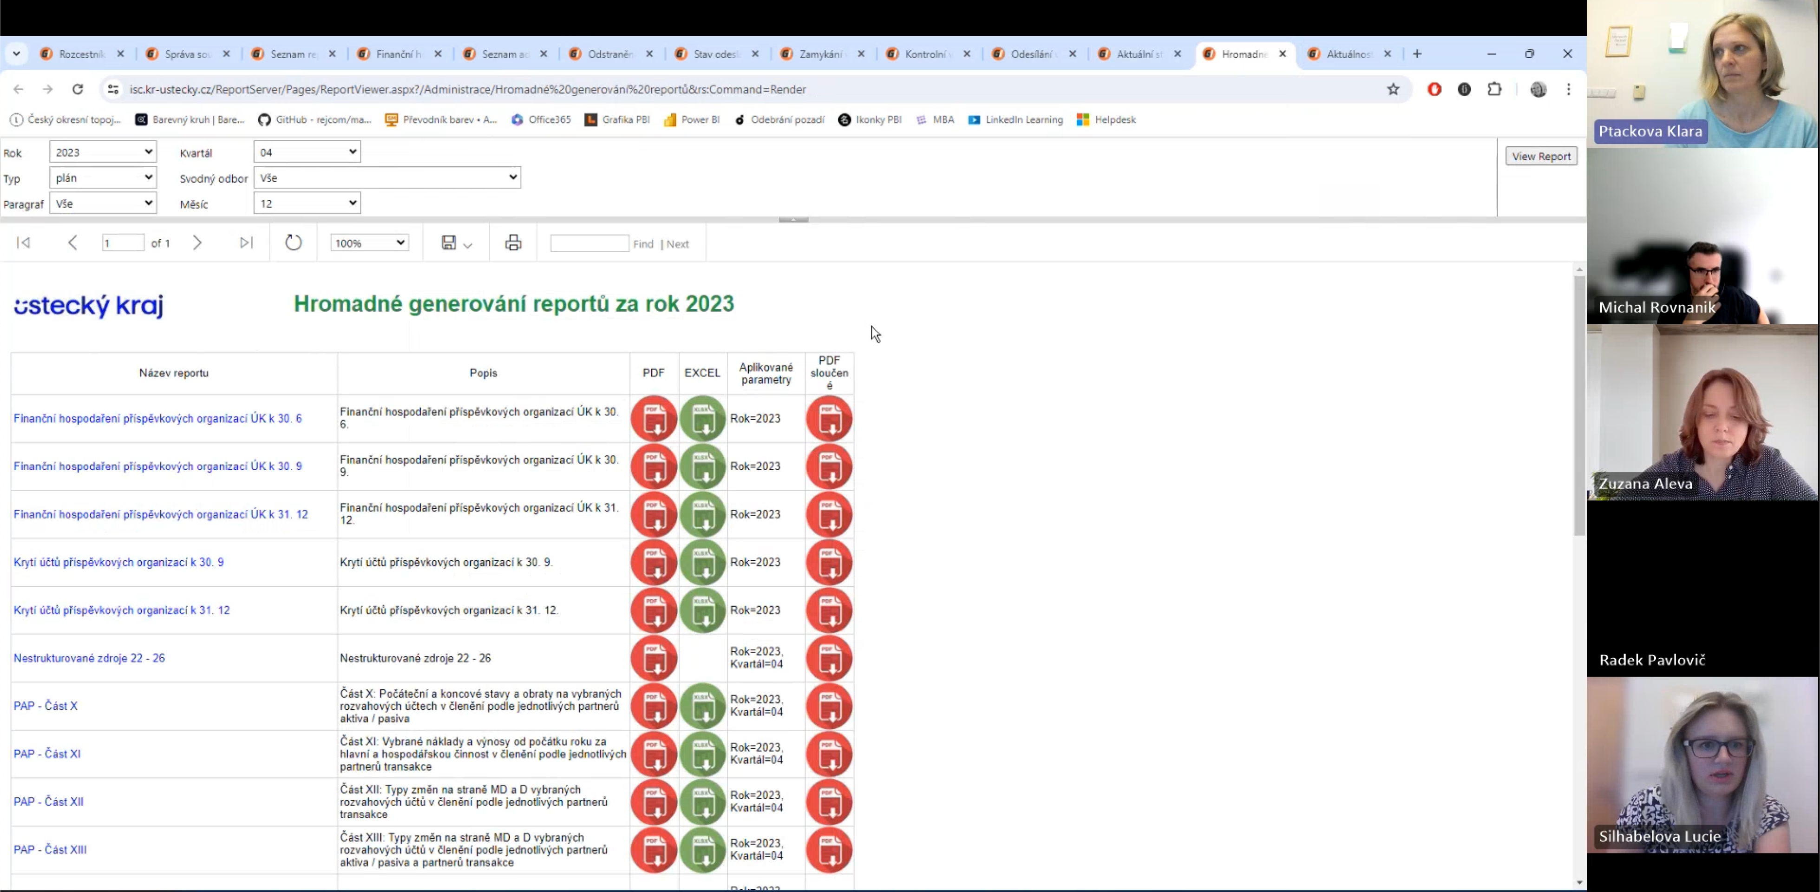Collapse the parameters pane splitter handle
1820x892 pixels.
coord(793,220)
